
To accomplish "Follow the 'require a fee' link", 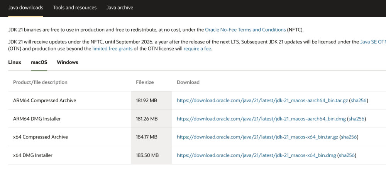I will [197, 49].
